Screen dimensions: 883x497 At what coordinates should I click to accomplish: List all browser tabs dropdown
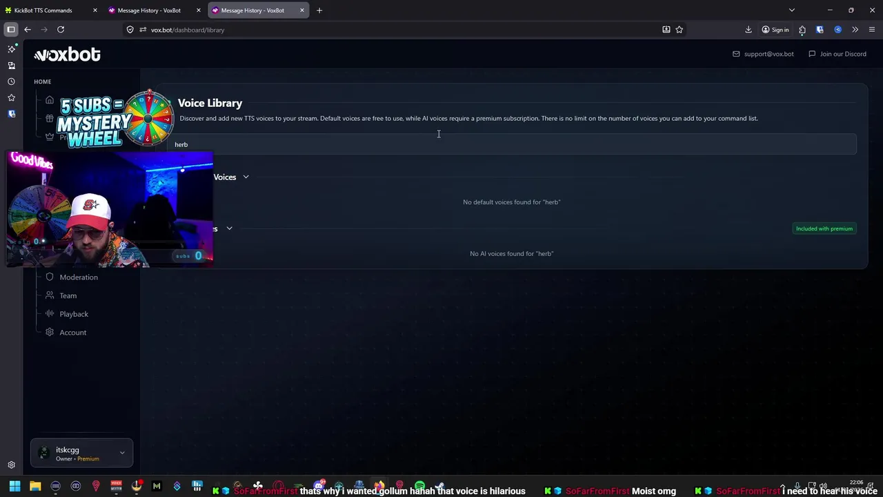point(792,10)
